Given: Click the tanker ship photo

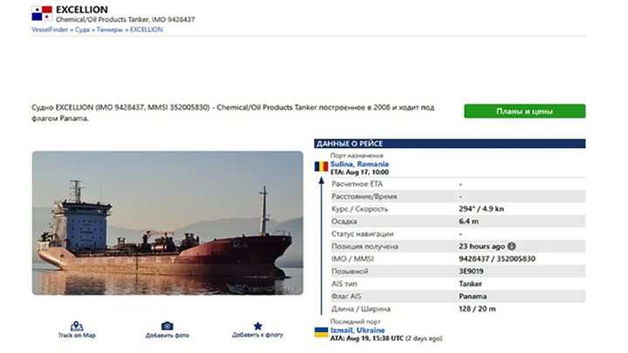Looking at the screenshot, I should pos(167,223).
